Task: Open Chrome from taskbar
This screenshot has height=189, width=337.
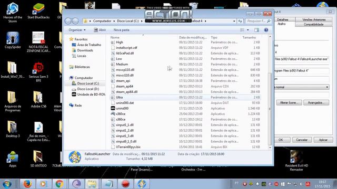Action: coord(60,184)
